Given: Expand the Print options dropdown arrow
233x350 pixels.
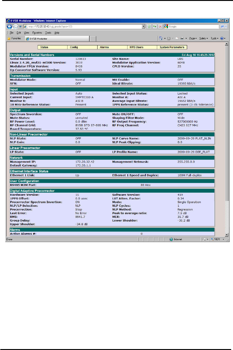Looking at the screenshot, I should [186, 38].
